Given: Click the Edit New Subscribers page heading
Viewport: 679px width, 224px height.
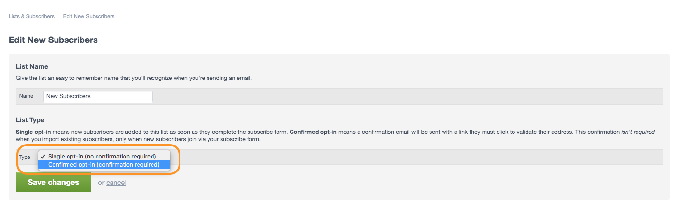Looking at the screenshot, I should [x=53, y=40].
